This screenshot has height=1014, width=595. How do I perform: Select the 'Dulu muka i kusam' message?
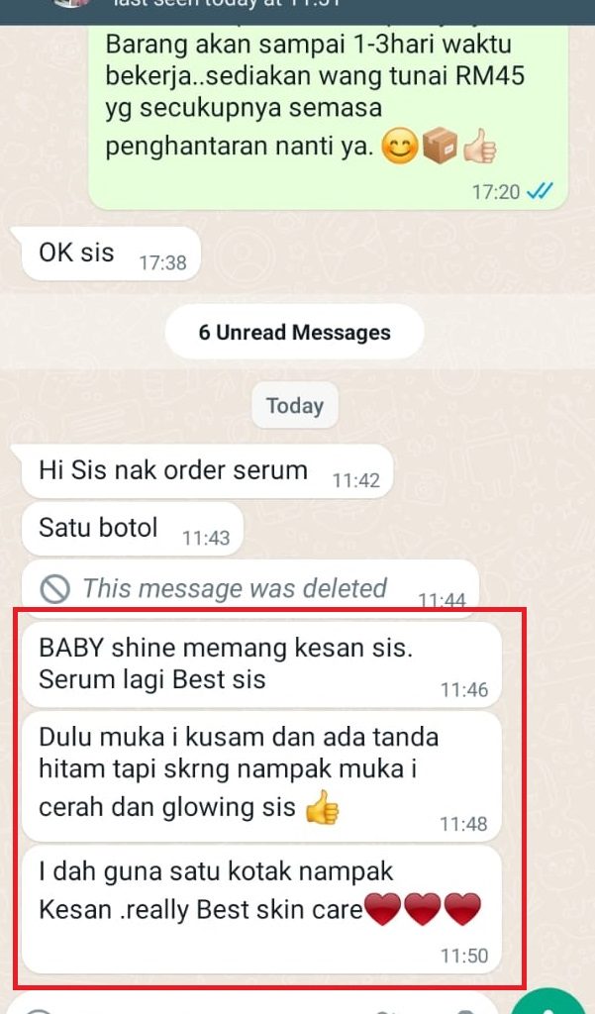coord(261,776)
